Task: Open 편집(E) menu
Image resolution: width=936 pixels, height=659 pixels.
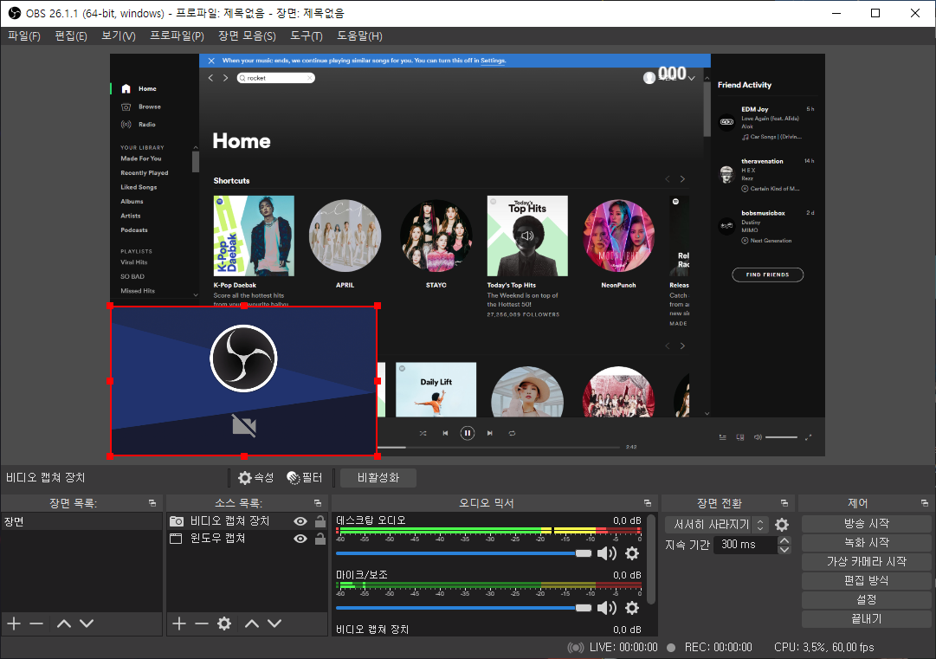Action: pos(71,36)
